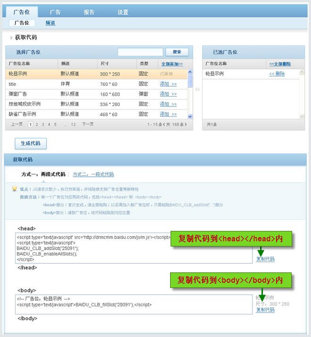Click the head code text box
This screenshot has height=337, width=311.
tap(134, 248)
